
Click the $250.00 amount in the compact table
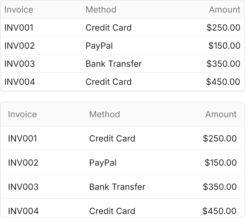[223, 28]
